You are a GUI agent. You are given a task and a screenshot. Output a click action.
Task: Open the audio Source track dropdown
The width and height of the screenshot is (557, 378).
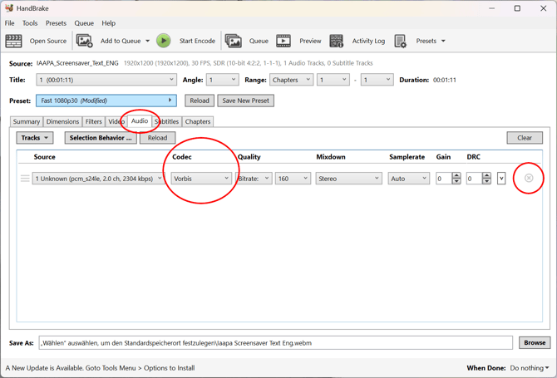click(x=98, y=178)
